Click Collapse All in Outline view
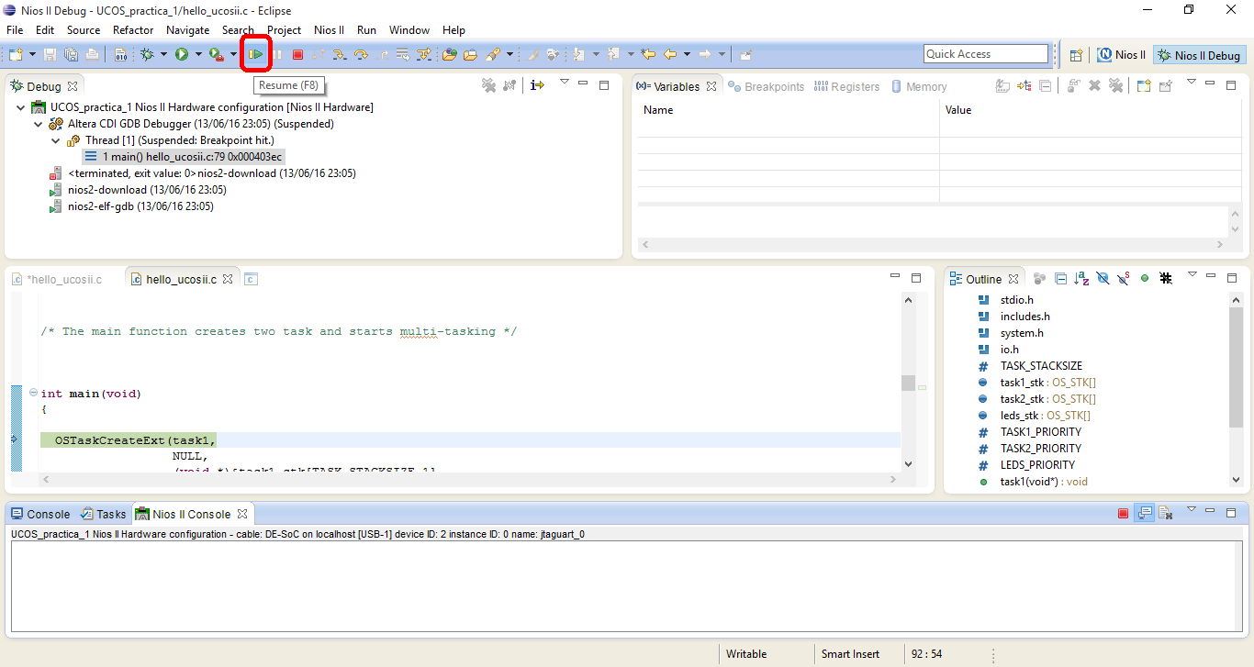Screen dimensions: 1254x667 click(1060, 278)
